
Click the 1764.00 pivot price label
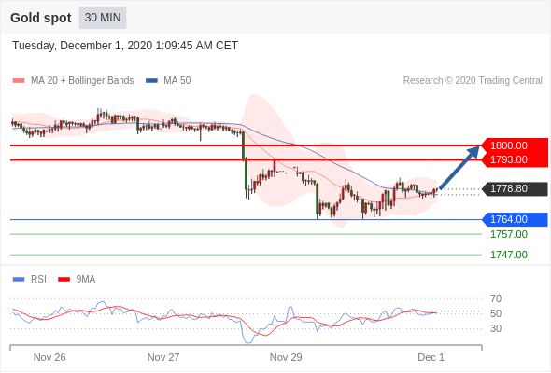515,220
